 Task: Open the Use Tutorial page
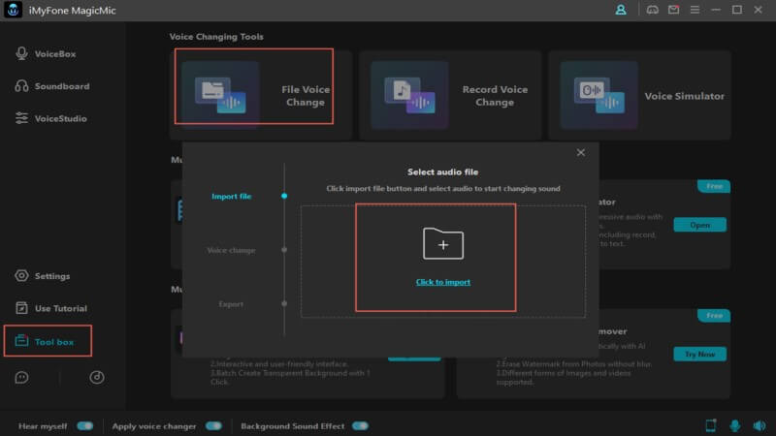pos(51,308)
